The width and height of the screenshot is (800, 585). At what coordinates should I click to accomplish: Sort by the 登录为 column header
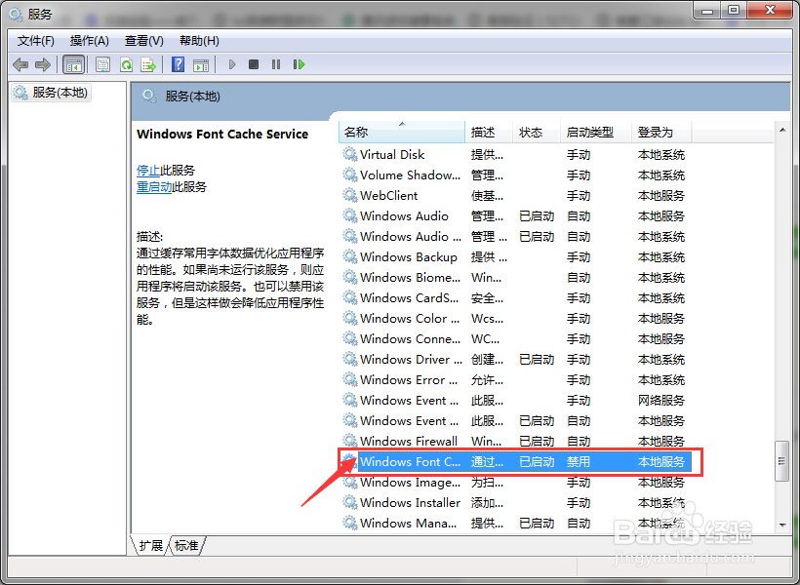coord(661,132)
